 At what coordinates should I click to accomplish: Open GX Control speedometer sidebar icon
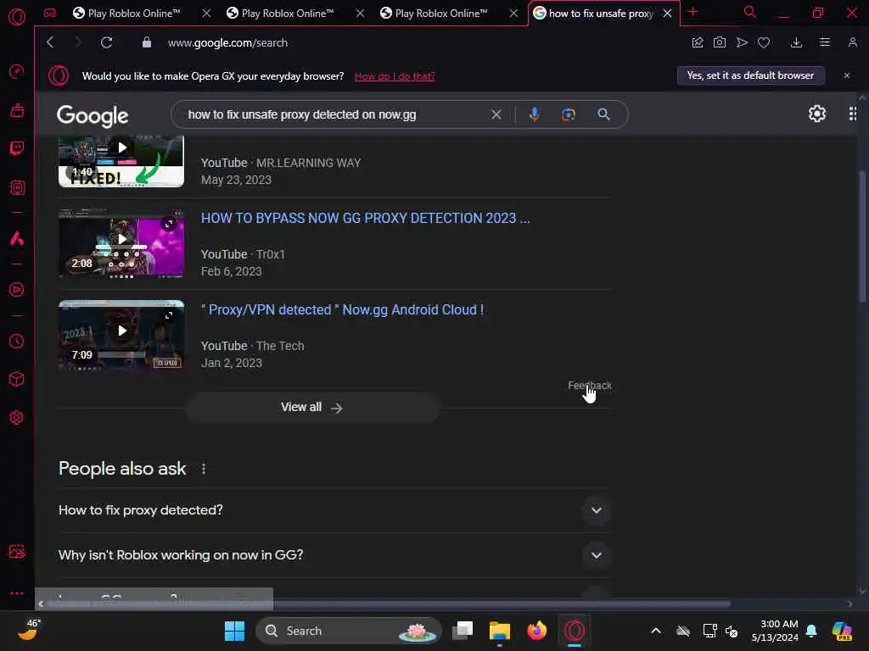click(x=17, y=71)
